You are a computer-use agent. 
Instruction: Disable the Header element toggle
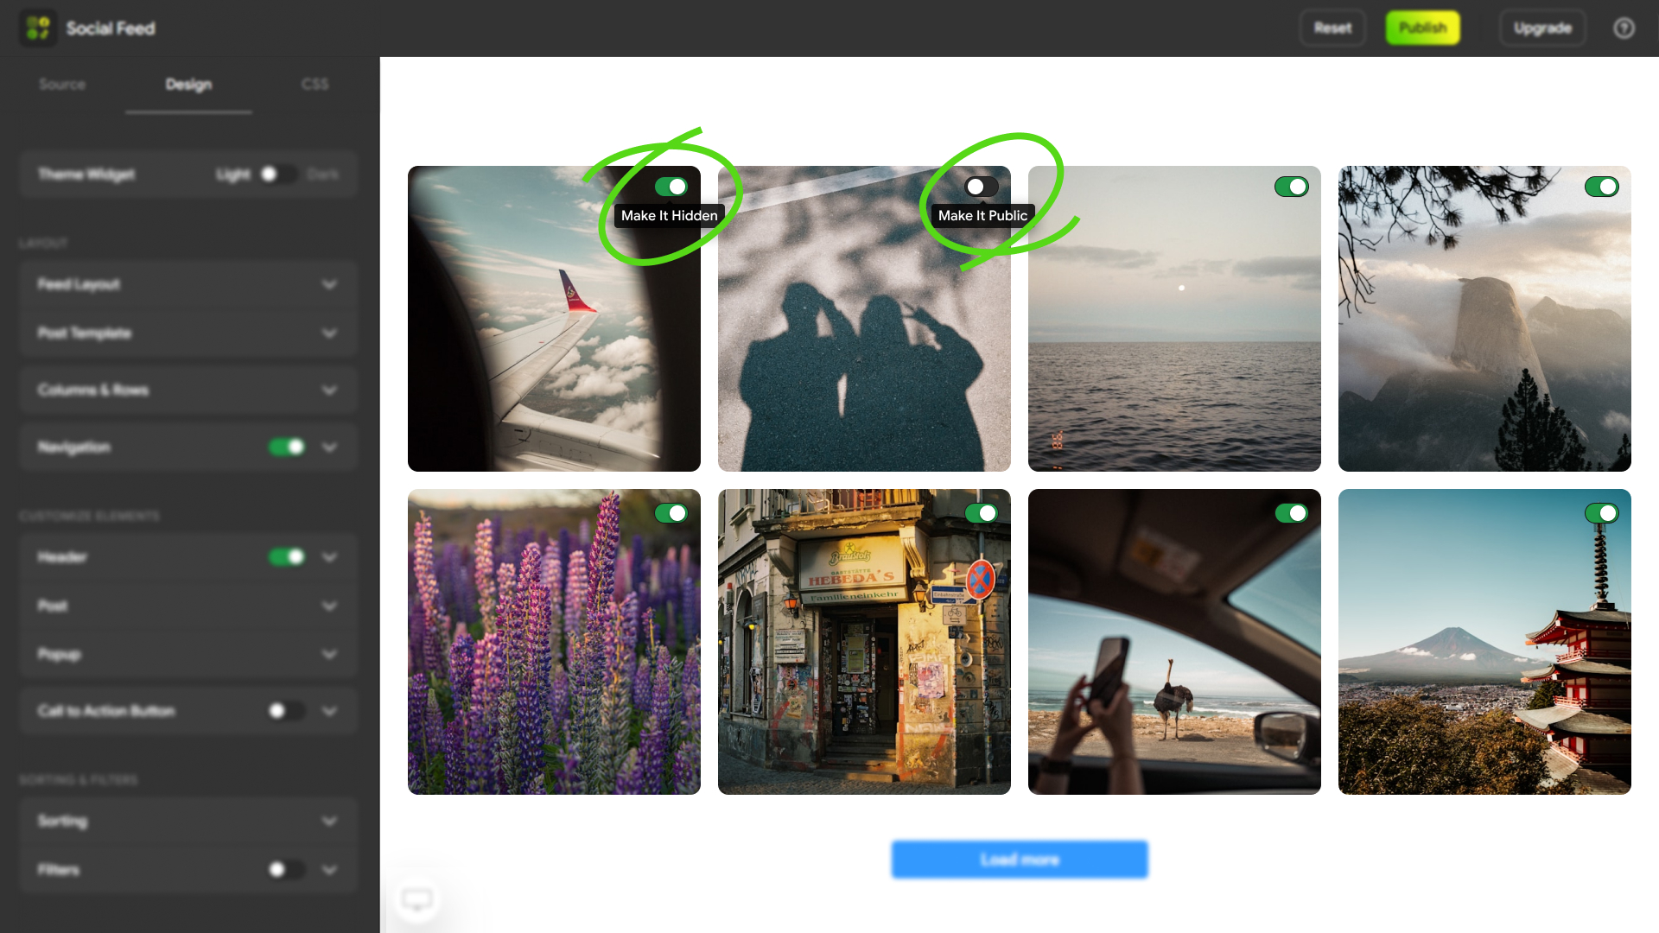pyautogui.click(x=287, y=556)
